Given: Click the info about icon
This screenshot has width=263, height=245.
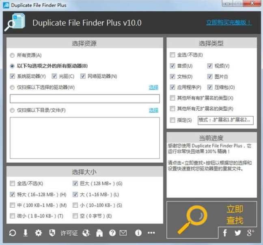Looking at the screenshot, I should point(138,233).
